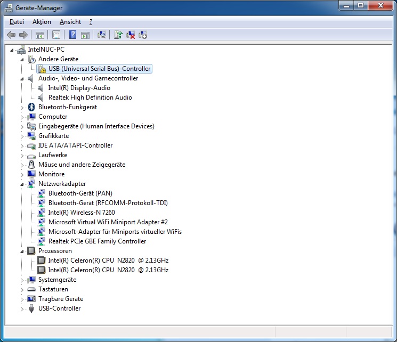Image resolution: width=397 pixels, height=342 pixels.
Task: Click the USB-Controller plug icon
Action: pyautogui.click(x=31, y=308)
